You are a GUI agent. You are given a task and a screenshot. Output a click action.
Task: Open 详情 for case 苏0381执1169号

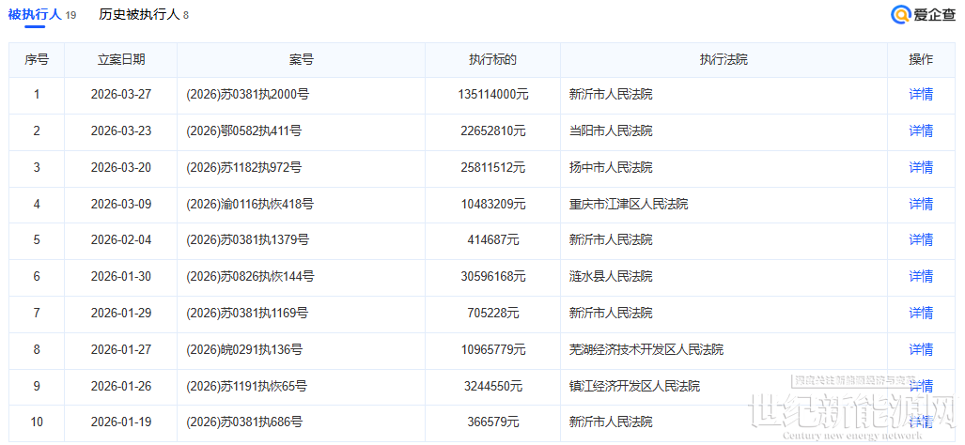pos(920,313)
